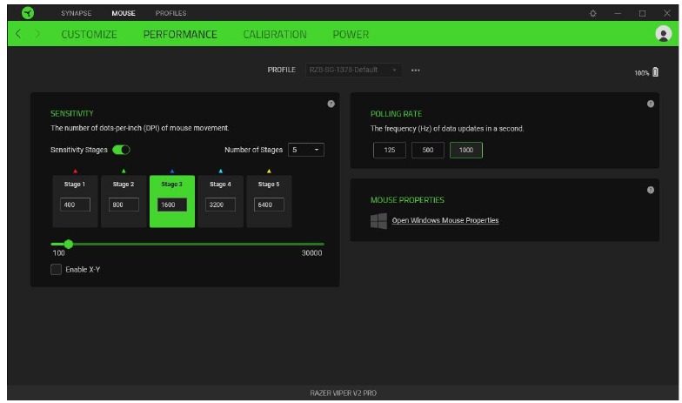This screenshot has height=403, width=682.
Task: Set polling rate to 1000
Action: pos(466,150)
